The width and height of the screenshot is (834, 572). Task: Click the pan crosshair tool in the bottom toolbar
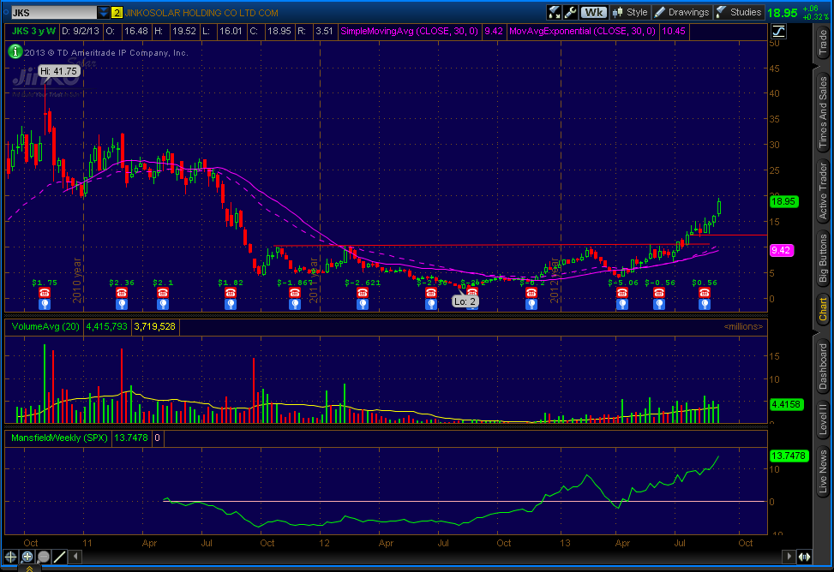click(x=12, y=557)
